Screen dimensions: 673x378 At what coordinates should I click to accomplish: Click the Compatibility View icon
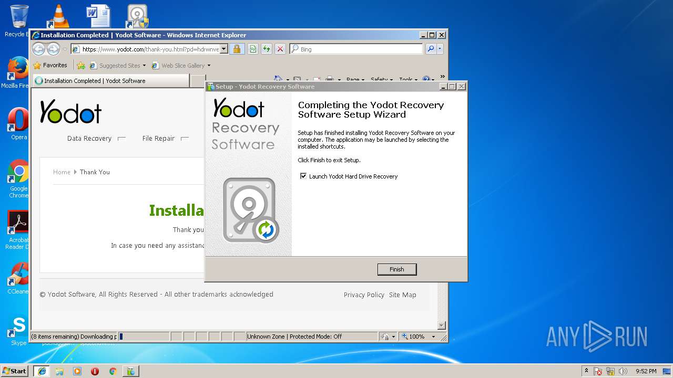point(253,49)
